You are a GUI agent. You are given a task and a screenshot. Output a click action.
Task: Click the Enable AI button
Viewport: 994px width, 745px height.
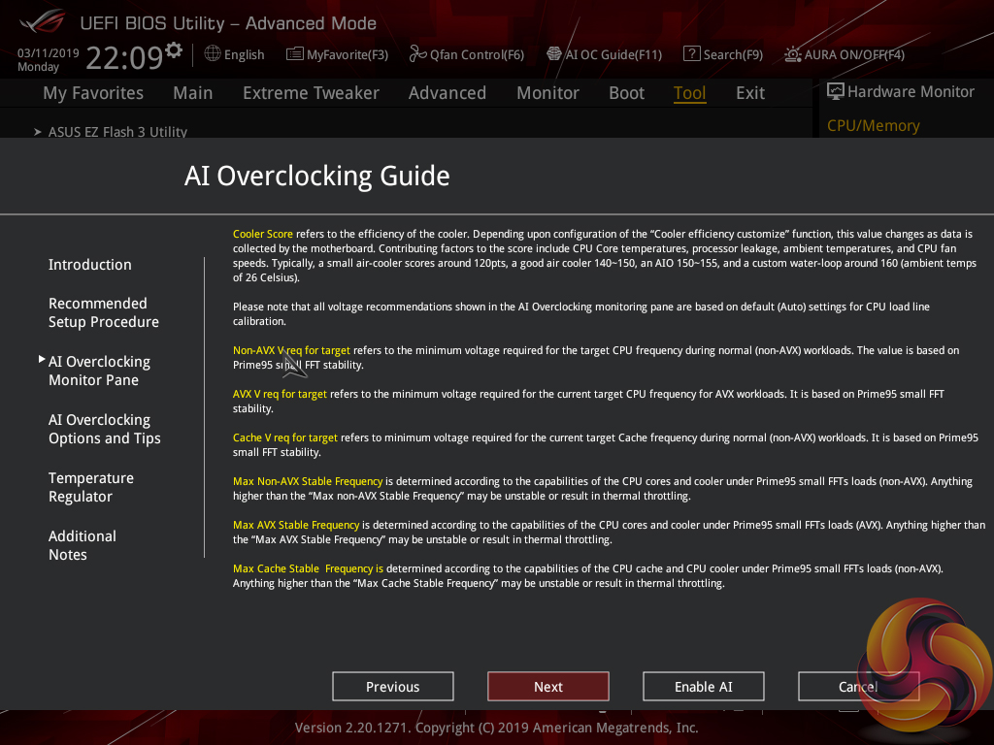coord(704,687)
